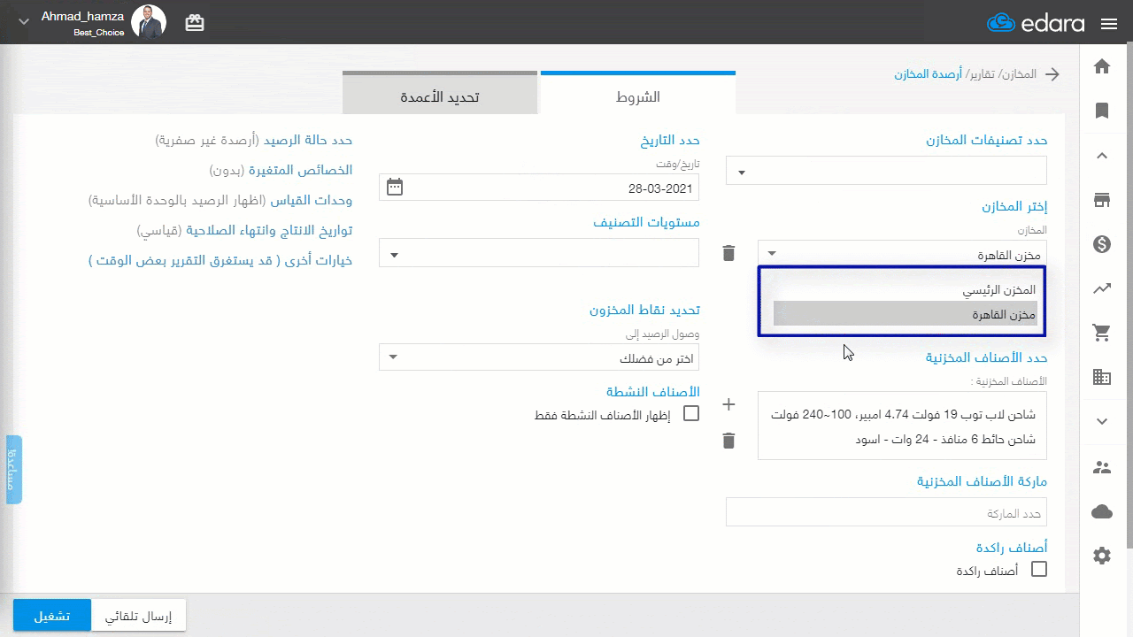Open the trending chart icon in the sidebar
Image resolution: width=1133 pixels, height=637 pixels.
point(1102,288)
